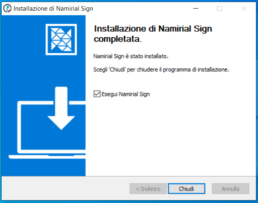Click the 'Namirial Sign è stato installato.' message
Viewport: 258px width, 203px height.
131,56
